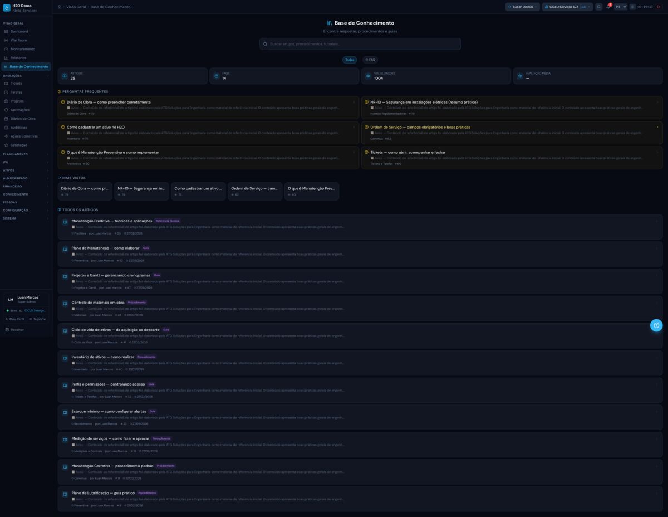Open most-viewed card 'NR-10 — Segurança em in...'
Image resolution: width=668 pixels, height=517 pixels.
pos(141,191)
